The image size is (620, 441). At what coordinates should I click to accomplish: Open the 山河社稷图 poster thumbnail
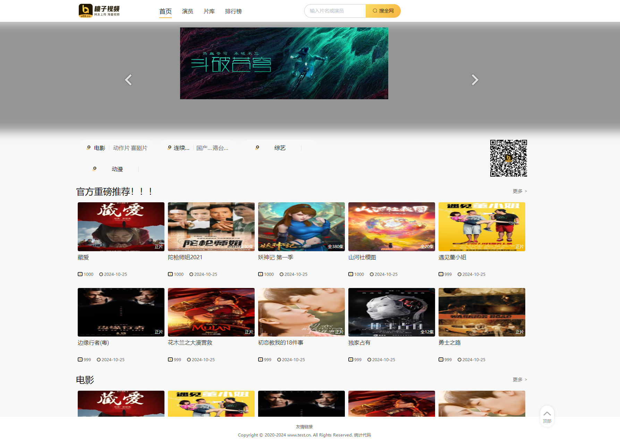click(392, 227)
